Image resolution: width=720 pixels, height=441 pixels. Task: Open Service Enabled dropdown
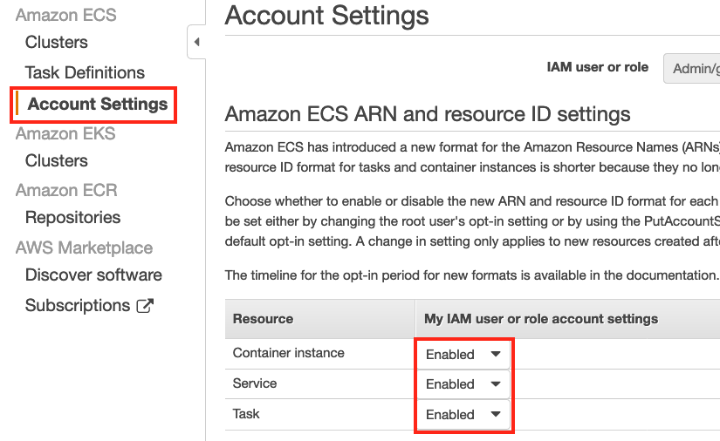[x=463, y=384]
